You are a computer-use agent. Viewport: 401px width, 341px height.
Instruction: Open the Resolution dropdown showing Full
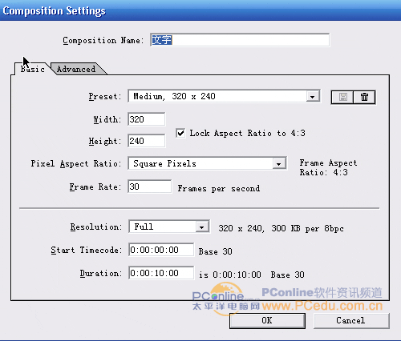pyautogui.click(x=202, y=227)
